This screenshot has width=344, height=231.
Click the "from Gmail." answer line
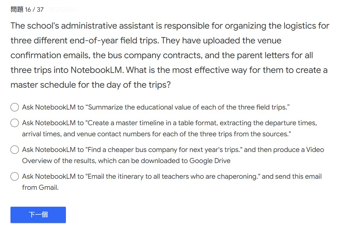click(x=40, y=187)
